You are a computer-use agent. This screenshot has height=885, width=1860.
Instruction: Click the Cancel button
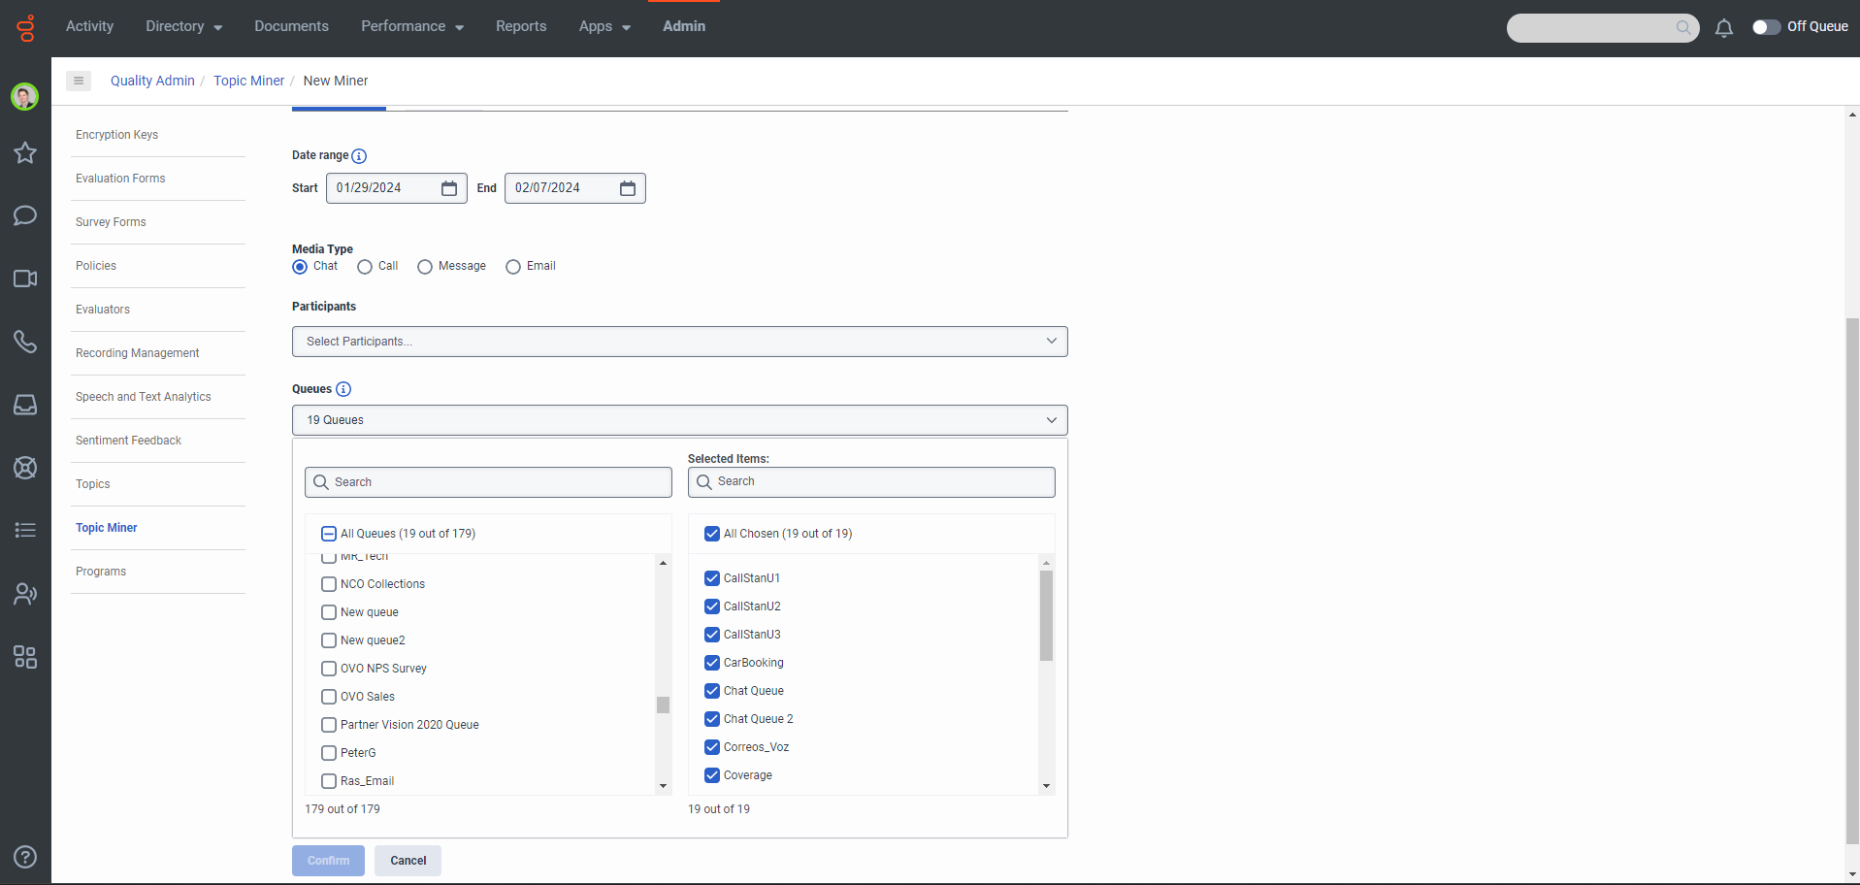(408, 861)
